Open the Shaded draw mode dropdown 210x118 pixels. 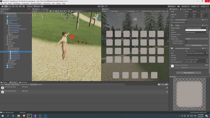tap(38, 11)
